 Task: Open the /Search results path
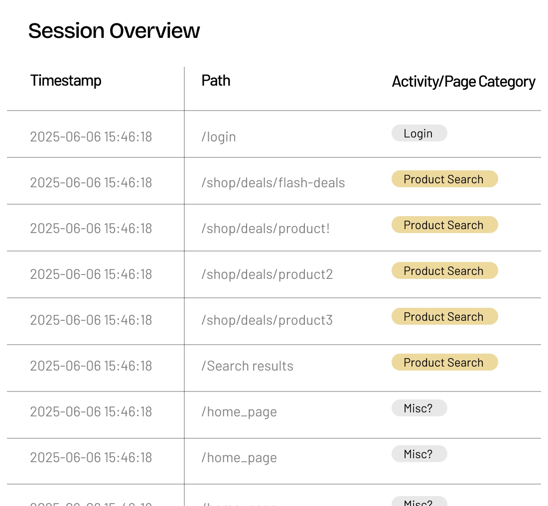click(x=248, y=366)
